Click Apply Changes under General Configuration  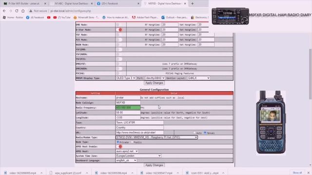154,165
